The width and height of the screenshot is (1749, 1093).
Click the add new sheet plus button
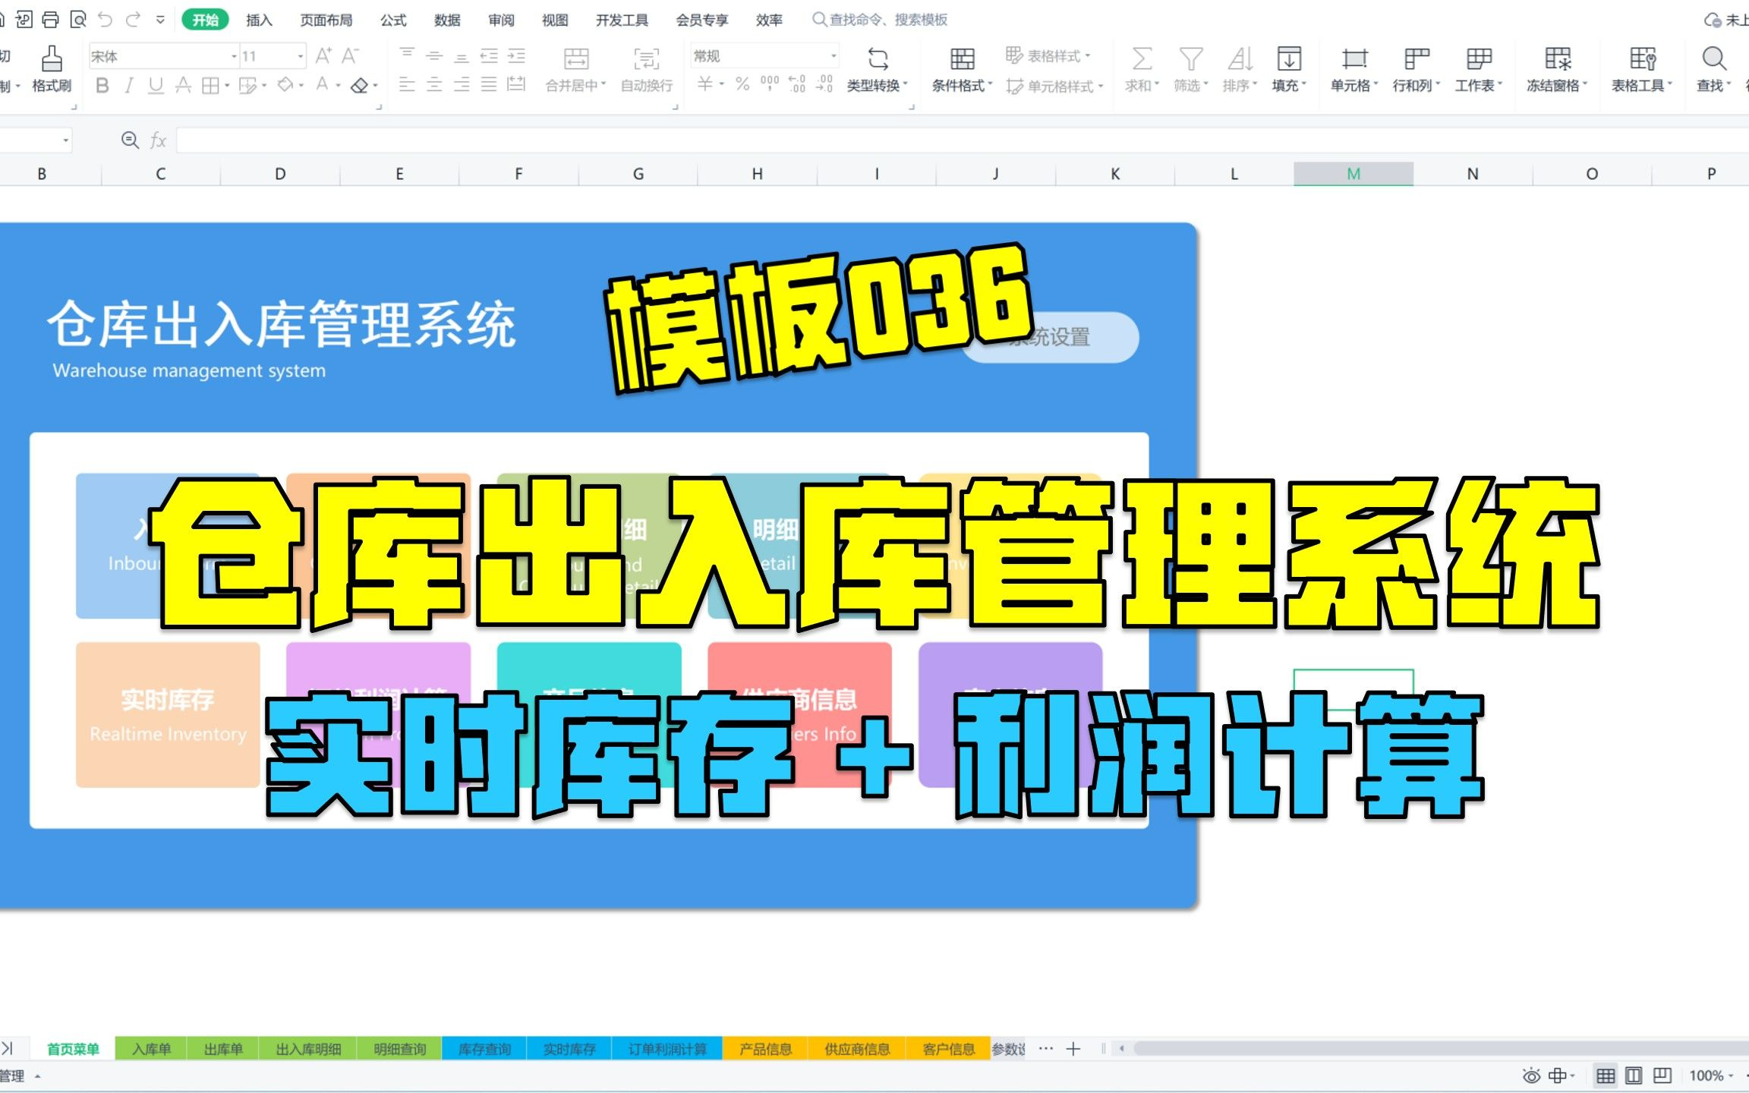tap(1073, 1049)
